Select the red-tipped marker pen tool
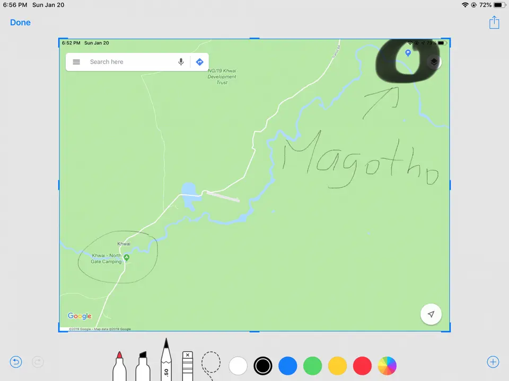This screenshot has height=381, width=509. click(119, 366)
